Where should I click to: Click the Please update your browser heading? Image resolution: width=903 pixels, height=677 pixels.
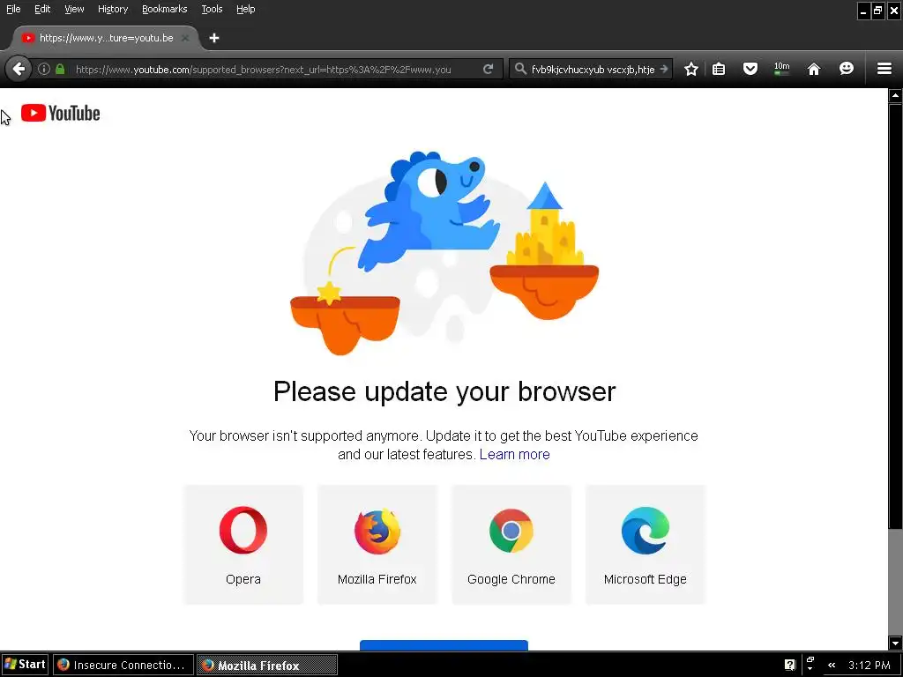[x=444, y=391]
